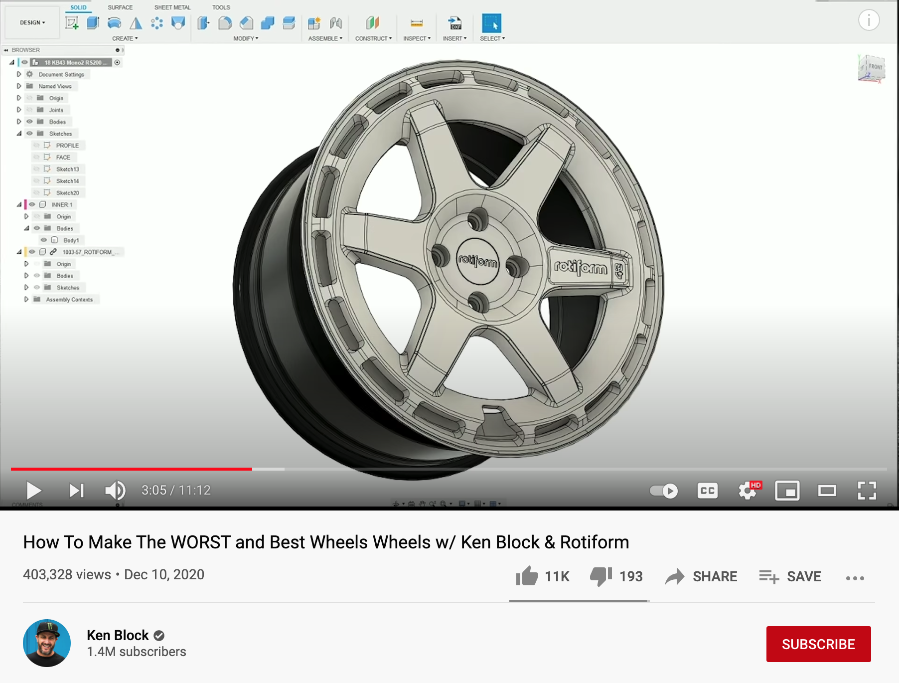The image size is (899, 683).
Task: Select the circular Pattern tool
Action: (x=157, y=23)
